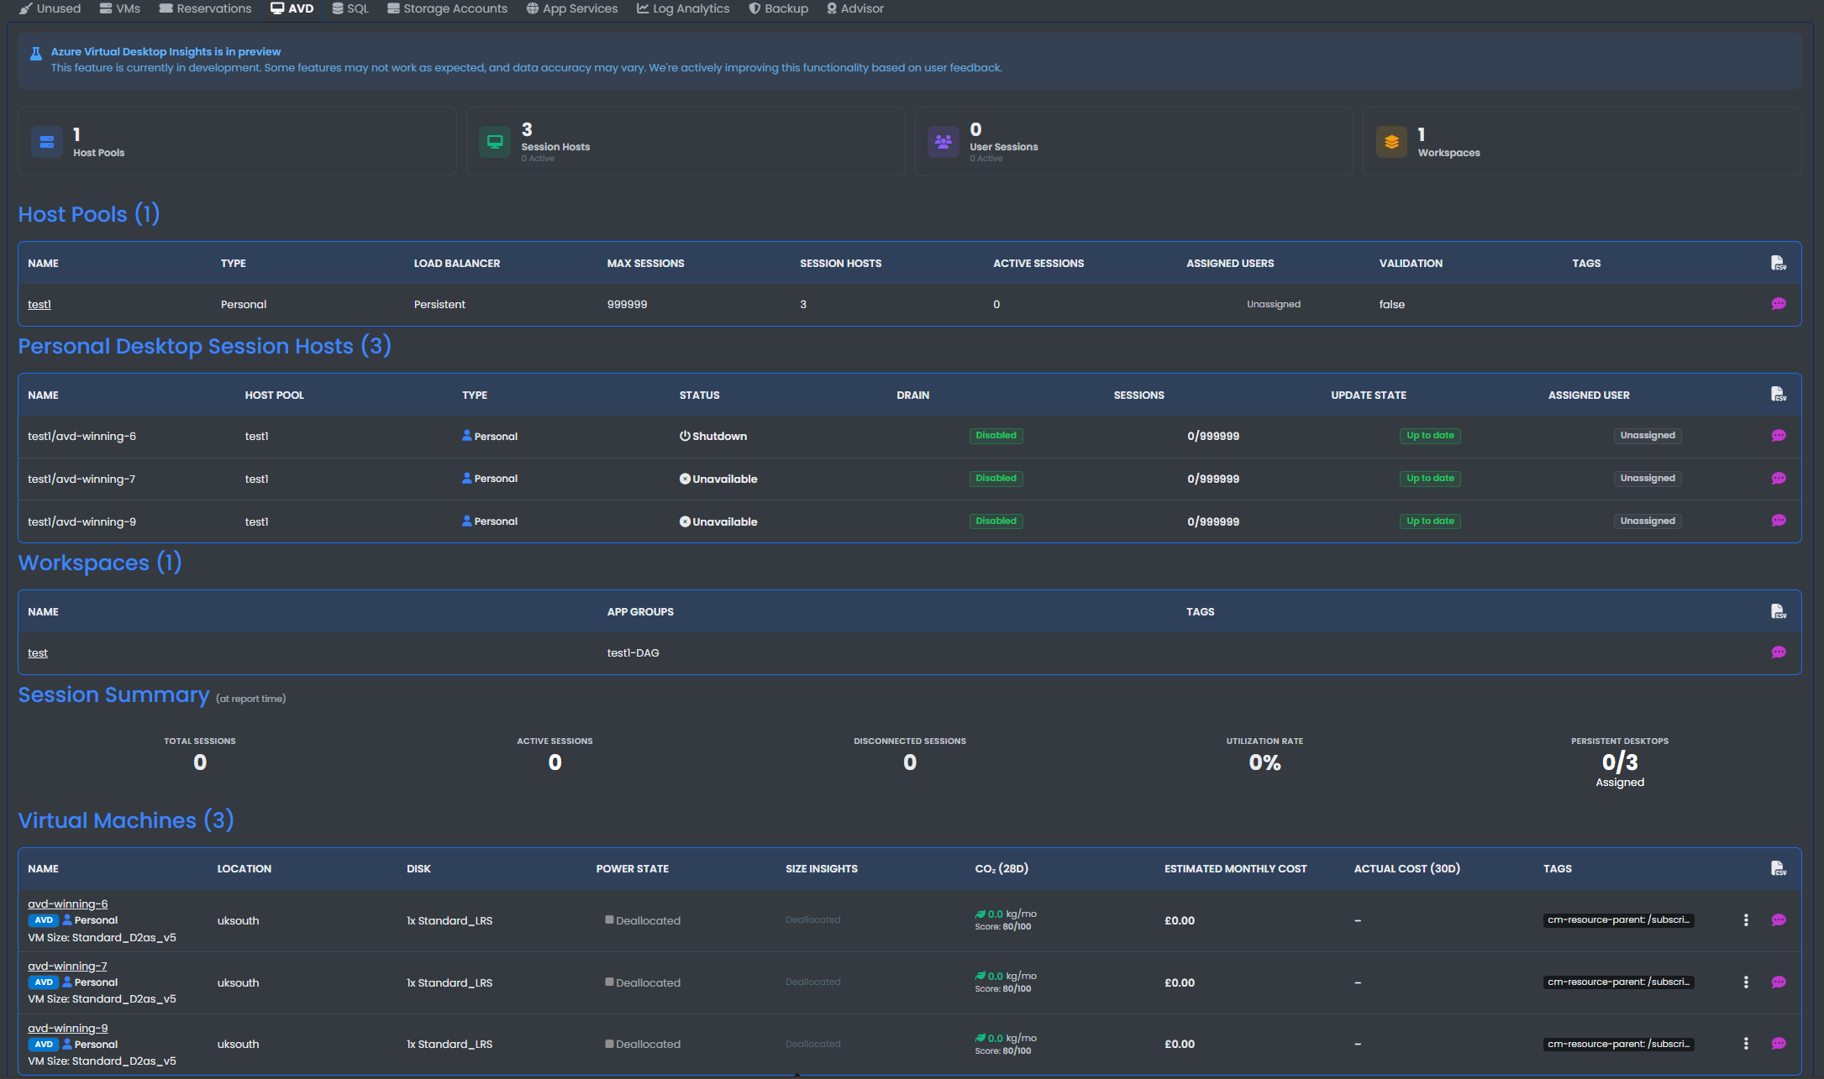Export Personal Desktop Session Hosts table to CSV
The height and width of the screenshot is (1079, 1824).
pyautogui.click(x=1778, y=394)
